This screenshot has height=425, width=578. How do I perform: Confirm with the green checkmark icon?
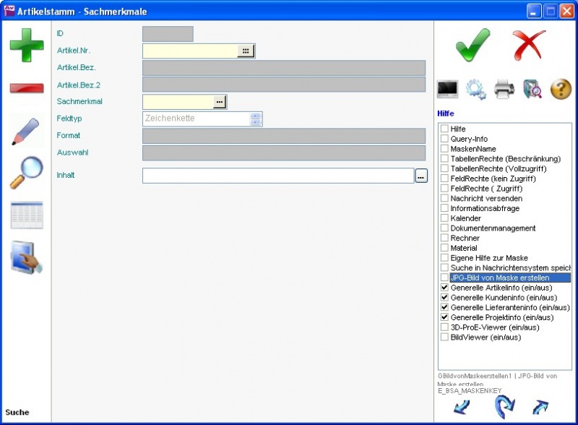[x=473, y=46]
